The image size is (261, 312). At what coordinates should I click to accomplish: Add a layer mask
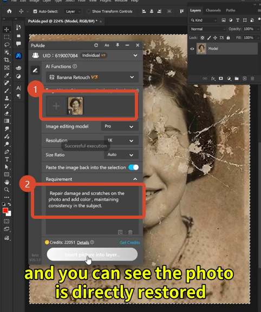pos(221,79)
